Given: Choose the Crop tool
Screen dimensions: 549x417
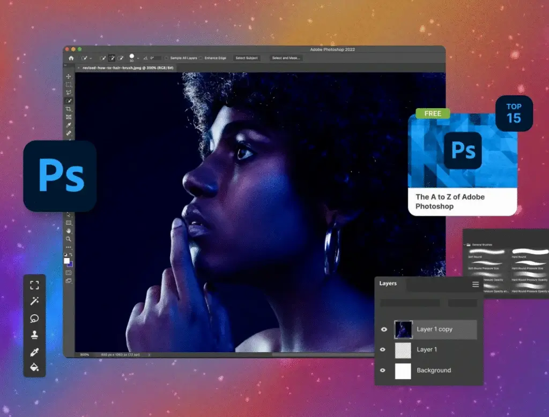Looking at the screenshot, I should coord(68,109).
